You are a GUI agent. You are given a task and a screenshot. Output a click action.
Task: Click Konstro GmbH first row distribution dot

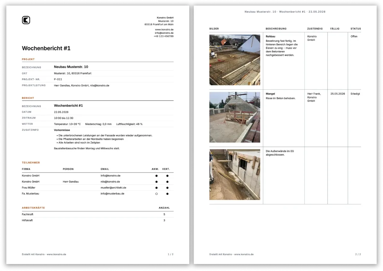[167, 176]
